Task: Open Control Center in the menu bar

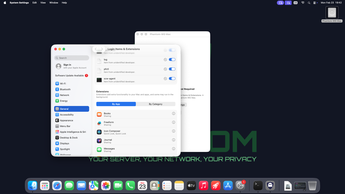Action: pos(315,3)
